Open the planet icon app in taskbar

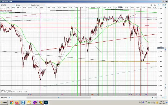pos(41,103)
